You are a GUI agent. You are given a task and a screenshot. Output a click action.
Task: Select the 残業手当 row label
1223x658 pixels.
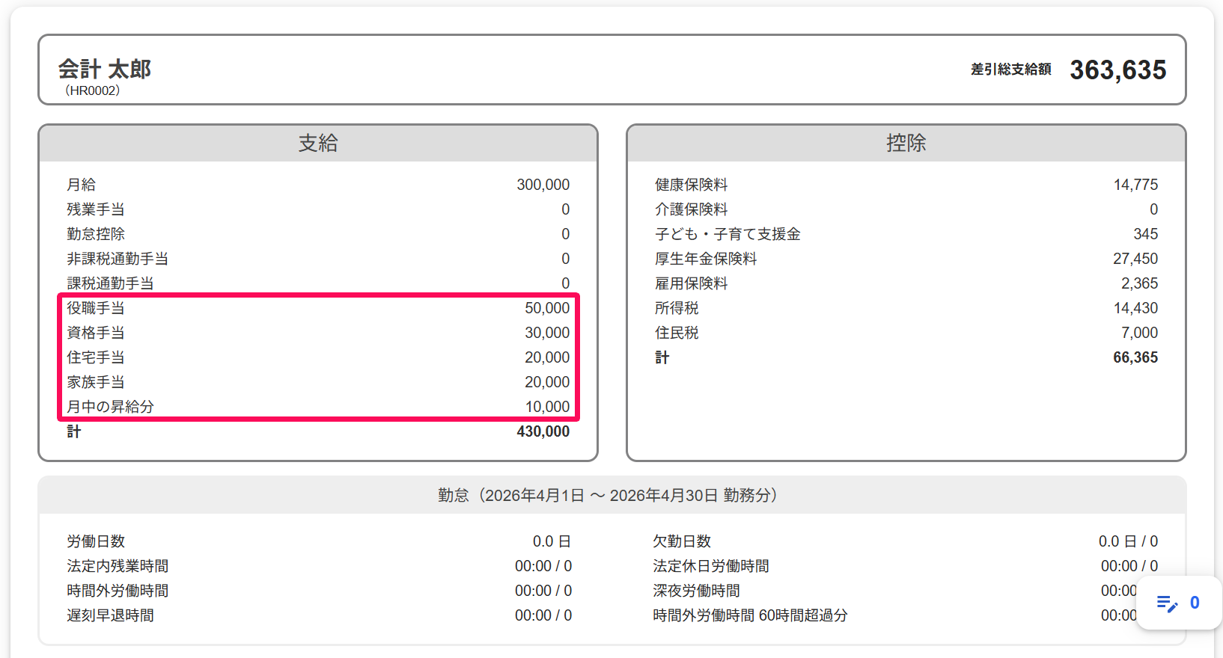point(95,209)
